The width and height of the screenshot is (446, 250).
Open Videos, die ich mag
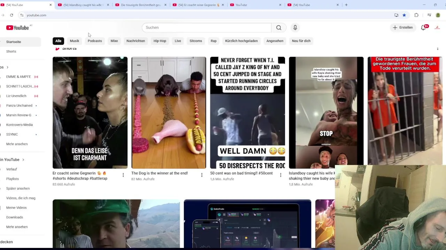point(20,198)
